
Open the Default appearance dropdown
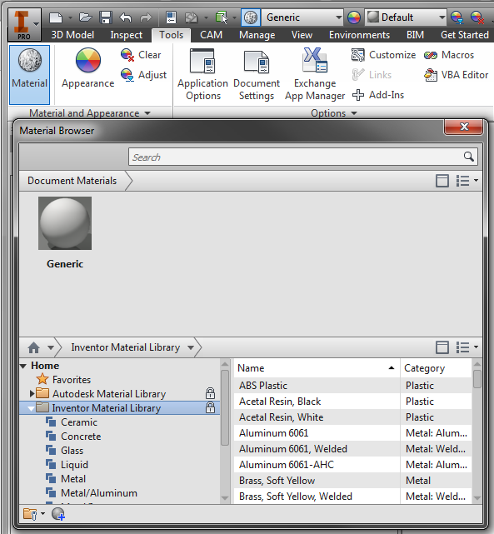[442, 17]
